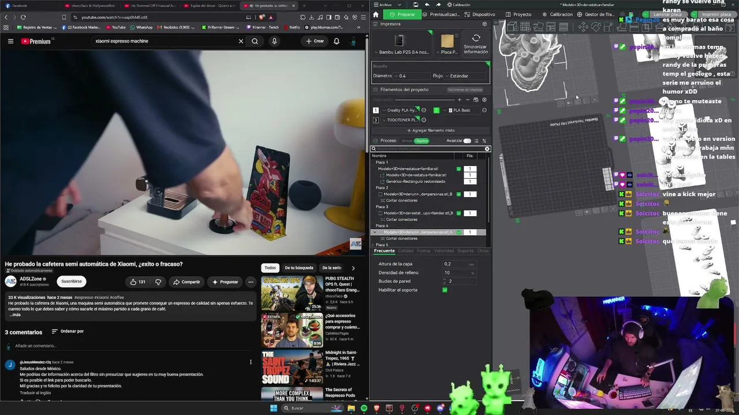This screenshot has width=739, height=415.
Task: Open Spotify from the taskbar
Action: pos(364,408)
